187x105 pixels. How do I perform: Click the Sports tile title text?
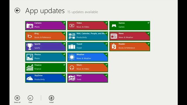[37, 44]
